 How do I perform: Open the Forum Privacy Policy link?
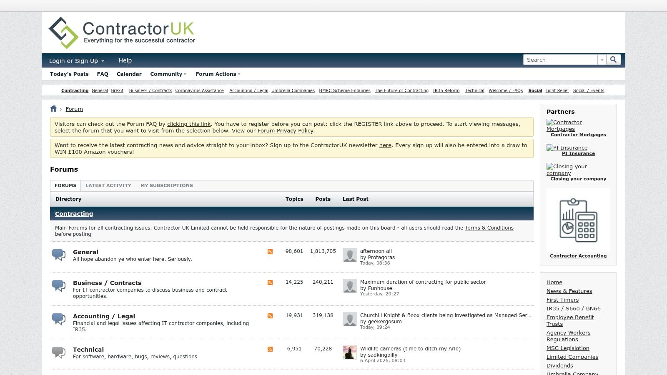click(x=285, y=131)
